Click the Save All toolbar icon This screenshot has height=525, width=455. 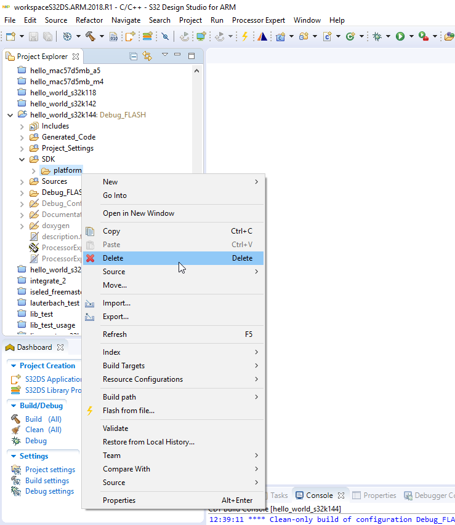[x=47, y=36]
